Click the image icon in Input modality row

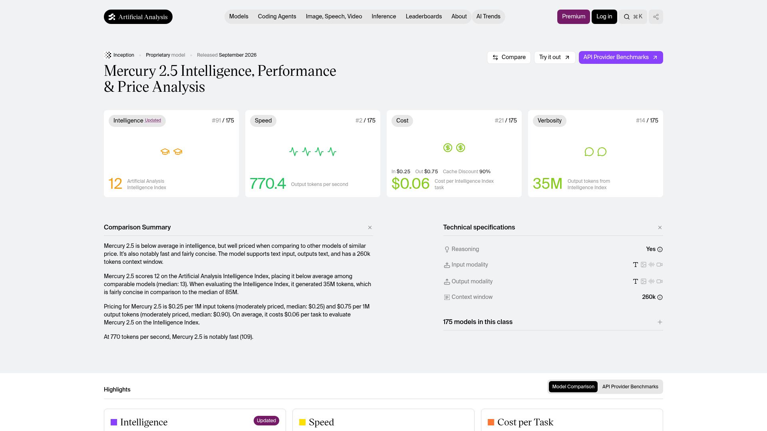(x=644, y=265)
